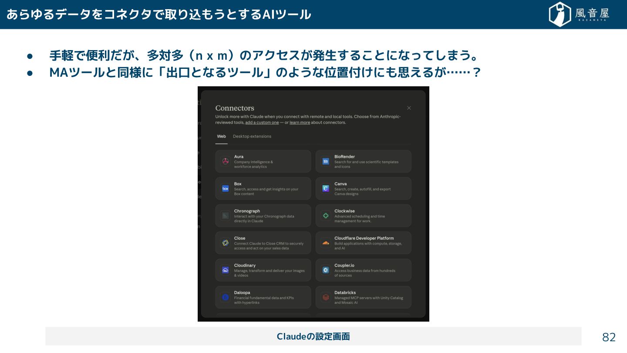
Task: Click the Cloudinary connector icon
Action: 225,270
